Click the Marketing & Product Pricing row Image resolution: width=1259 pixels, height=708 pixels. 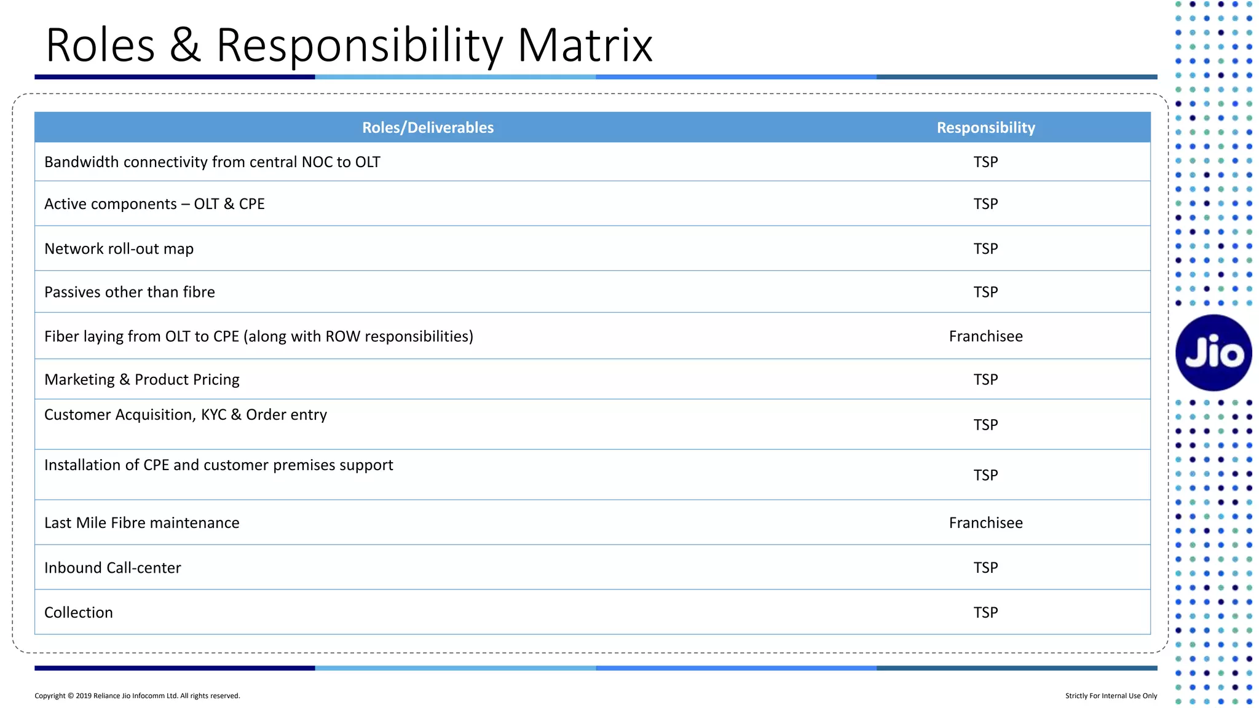[142, 380]
